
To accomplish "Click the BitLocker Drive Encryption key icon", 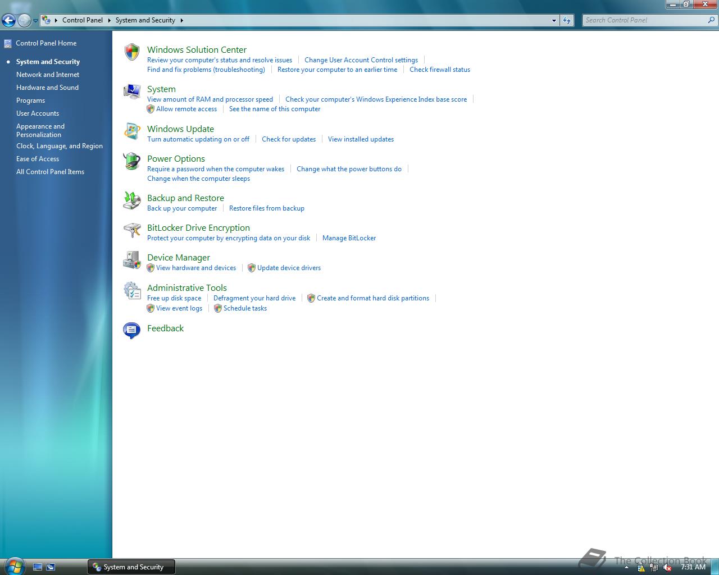I will coord(132,230).
